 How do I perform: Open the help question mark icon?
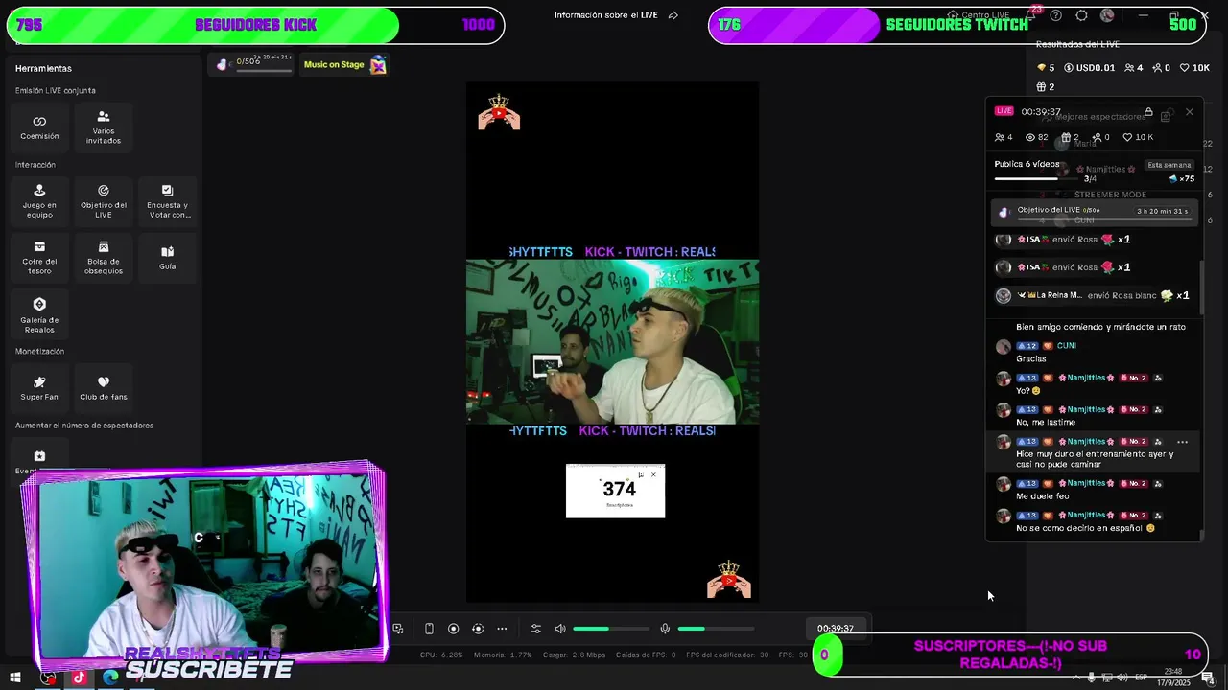coord(1056,15)
